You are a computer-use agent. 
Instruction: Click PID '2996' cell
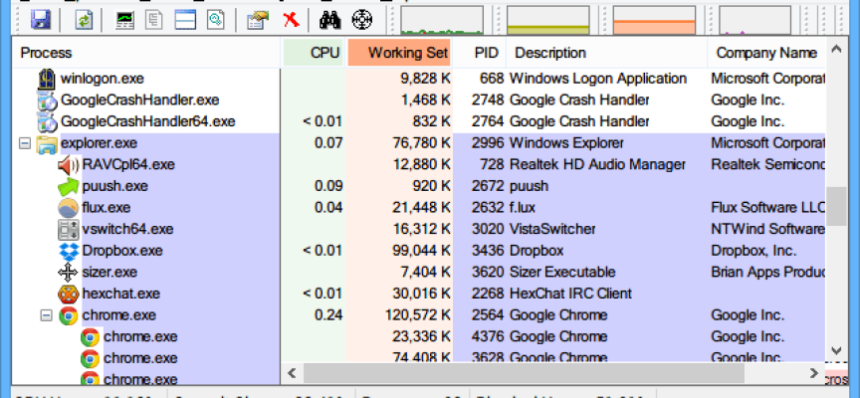488,143
